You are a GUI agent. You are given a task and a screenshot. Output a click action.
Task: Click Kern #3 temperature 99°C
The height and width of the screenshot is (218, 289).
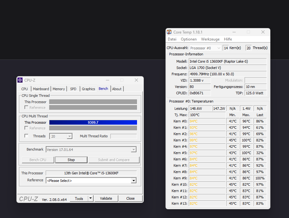tap(207, 140)
